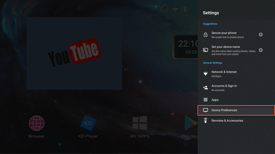
Task: Click the Settings panel title
Action: [211, 13]
